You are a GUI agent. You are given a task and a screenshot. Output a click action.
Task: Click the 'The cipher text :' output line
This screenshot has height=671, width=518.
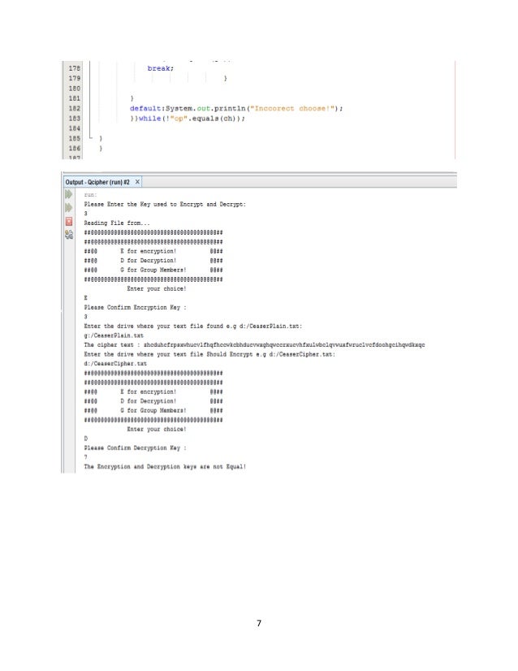coord(254,345)
